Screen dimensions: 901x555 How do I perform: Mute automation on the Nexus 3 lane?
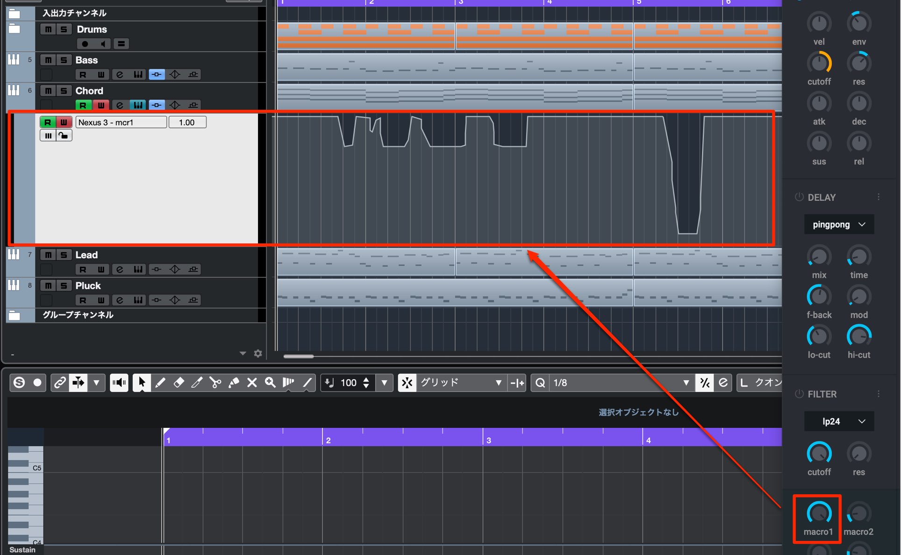pyautogui.click(x=48, y=135)
